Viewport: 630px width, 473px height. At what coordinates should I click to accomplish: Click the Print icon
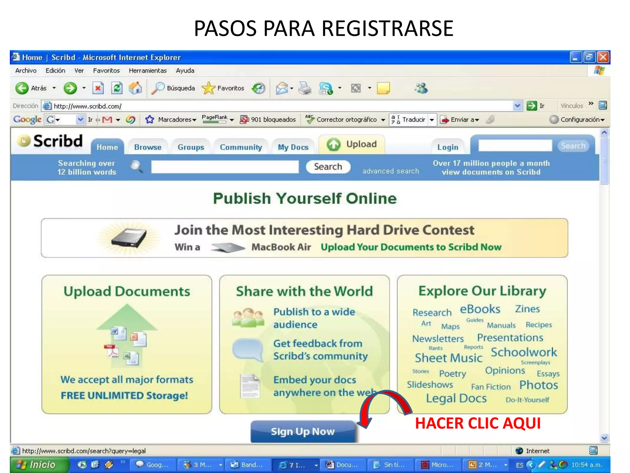point(305,88)
